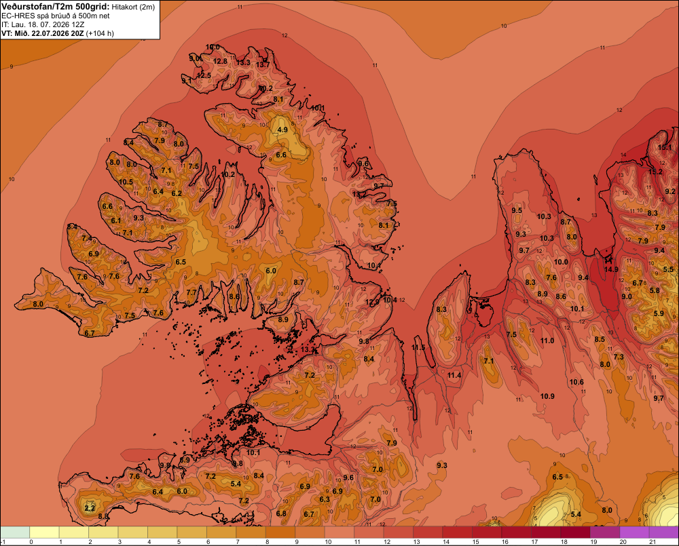679x546 pixels.
Task: Click the 4.9 temperature label
Action: [282, 130]
